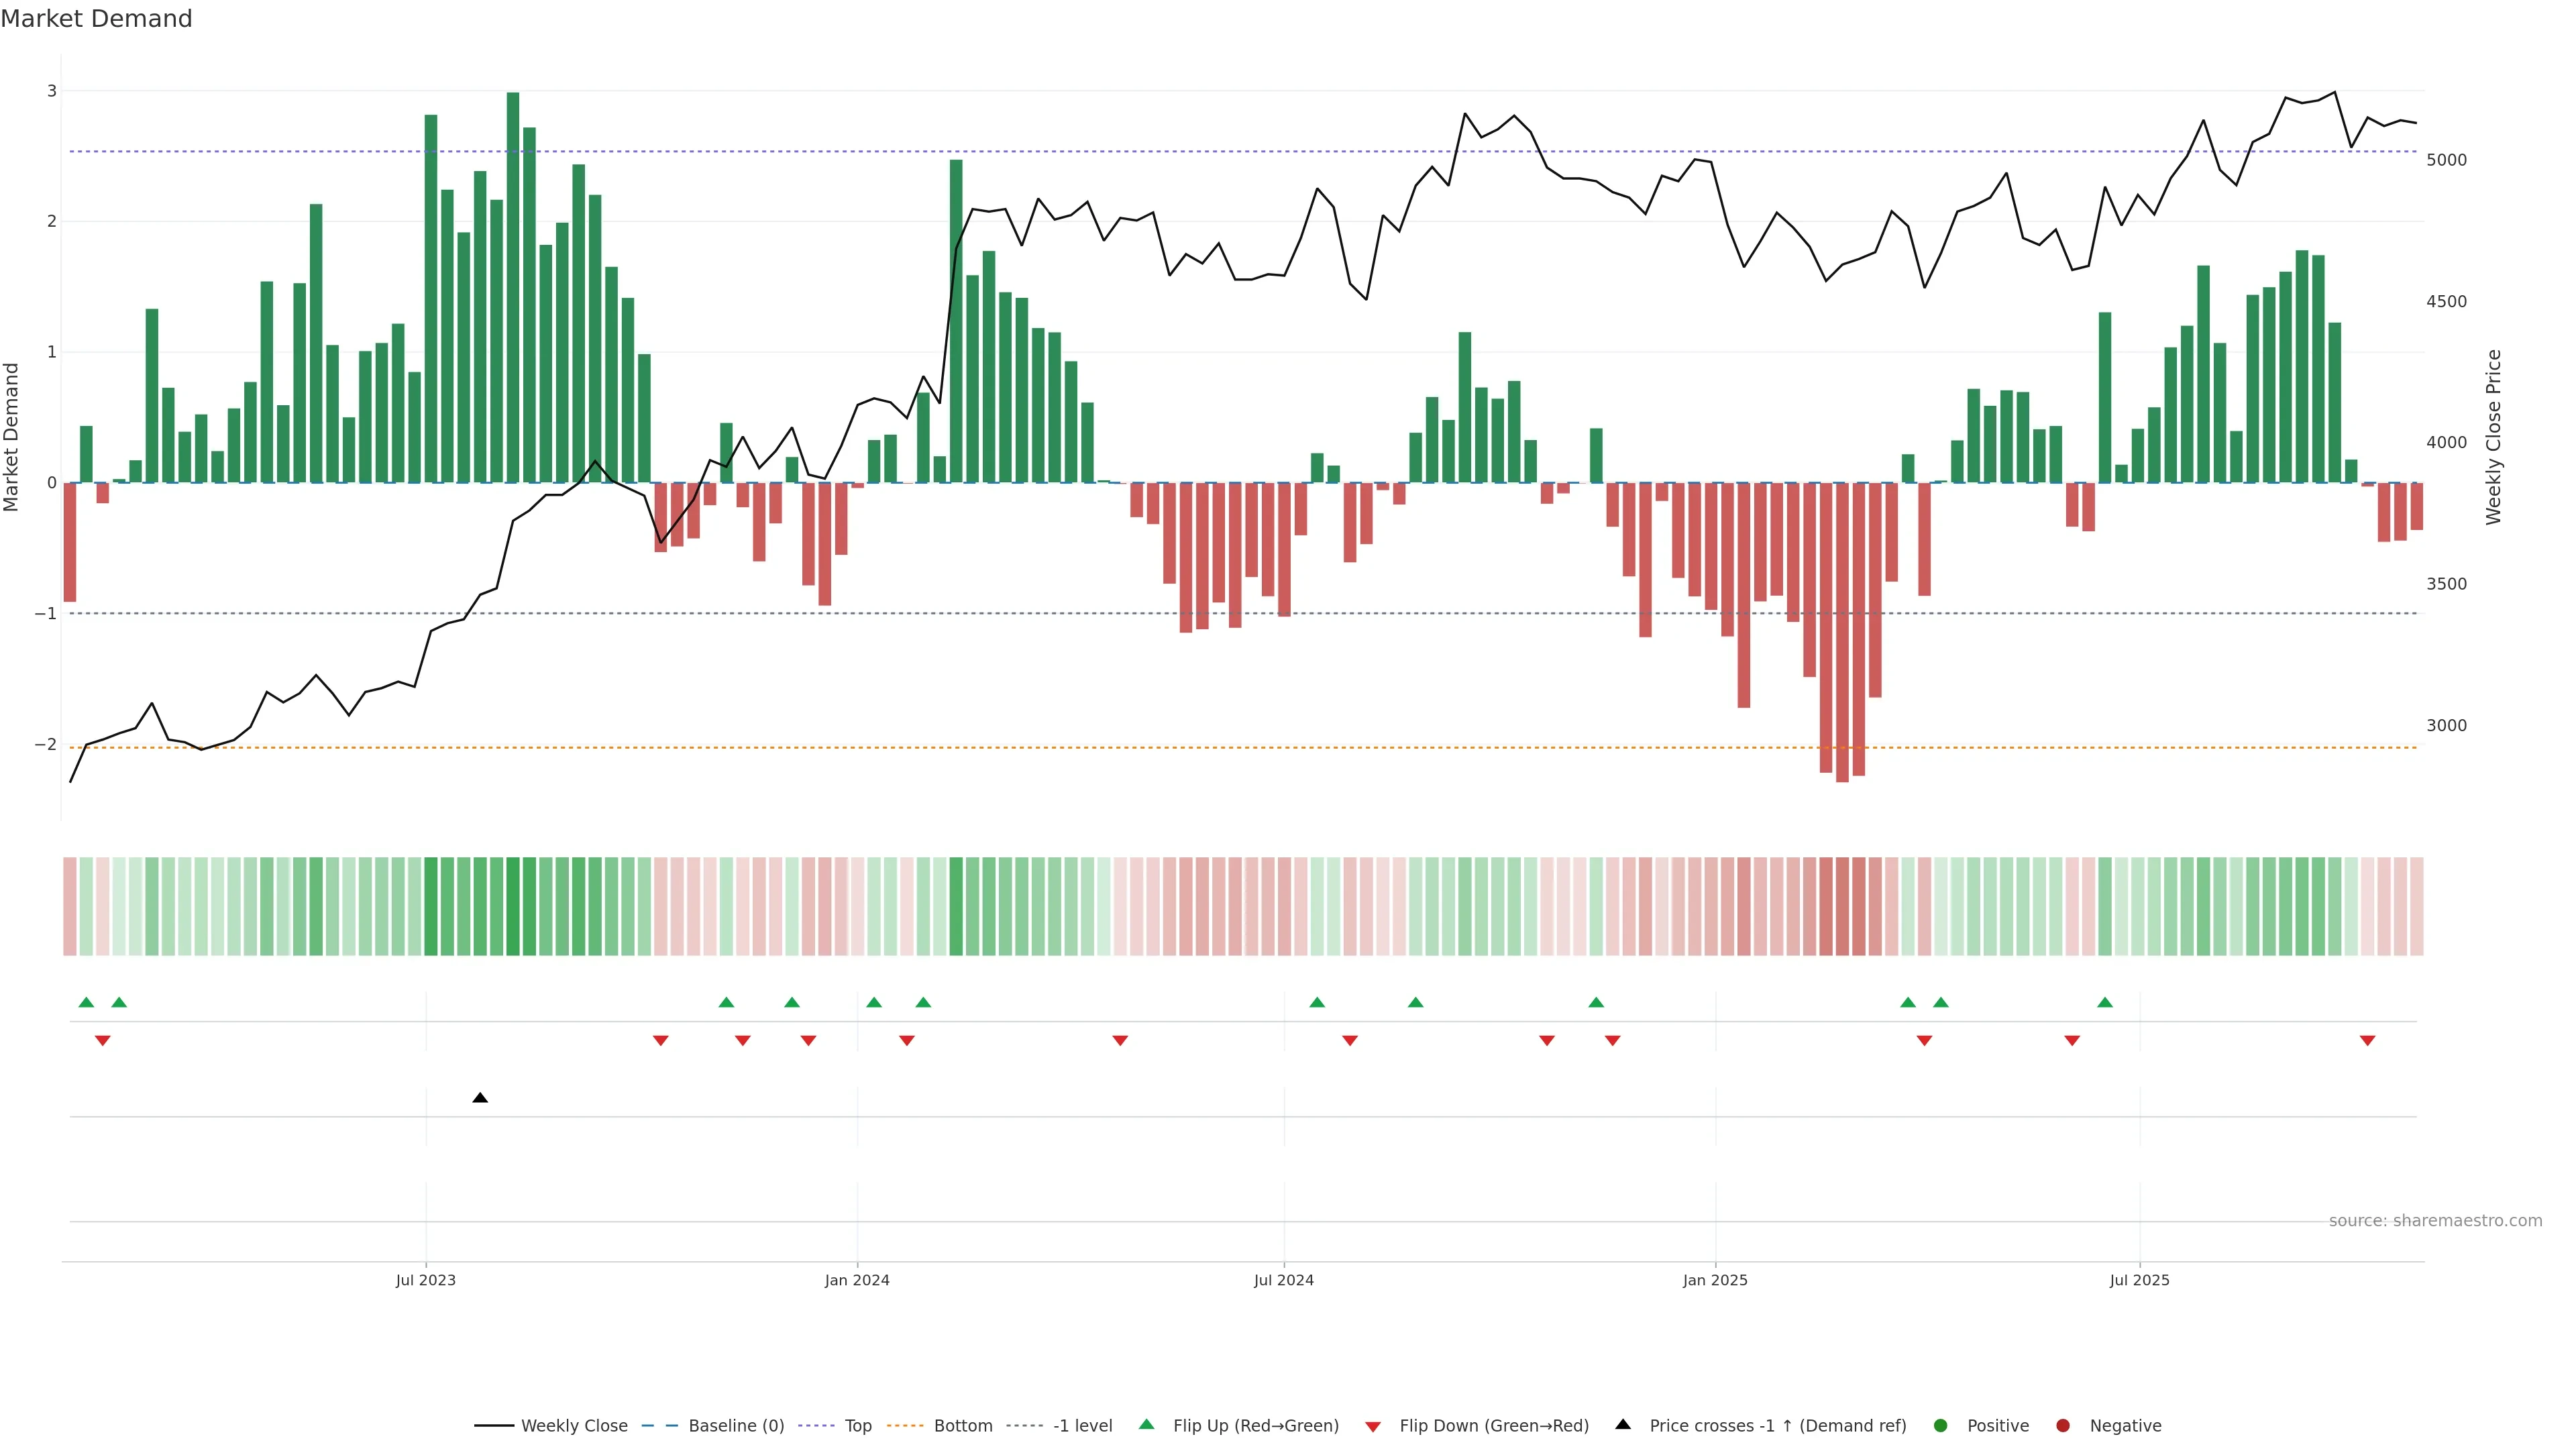Click the first green flip-up marker on the left
The image size is (2576, 1449).
tap(86, 1002)
